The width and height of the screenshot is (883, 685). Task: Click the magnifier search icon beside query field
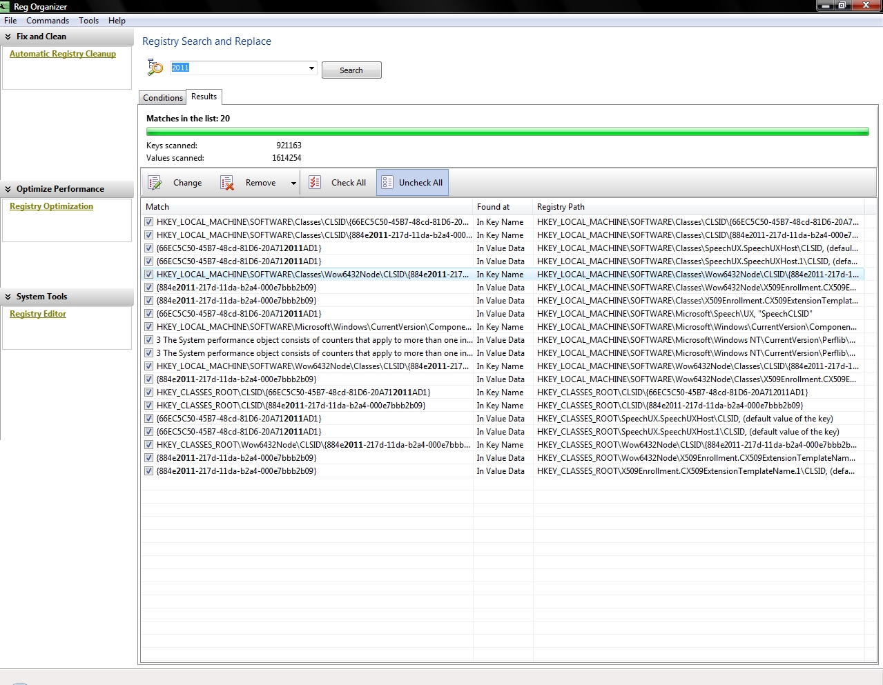[x=155, y=68]
